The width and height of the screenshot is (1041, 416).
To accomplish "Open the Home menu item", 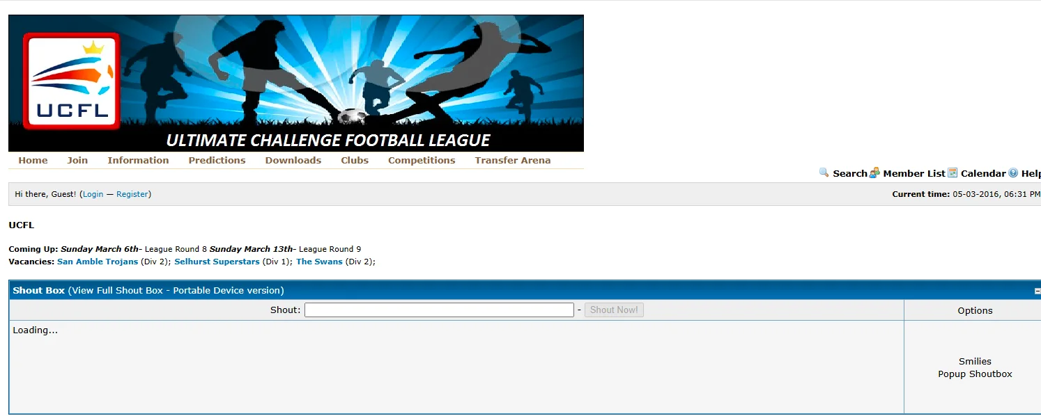I will (33, 160).
